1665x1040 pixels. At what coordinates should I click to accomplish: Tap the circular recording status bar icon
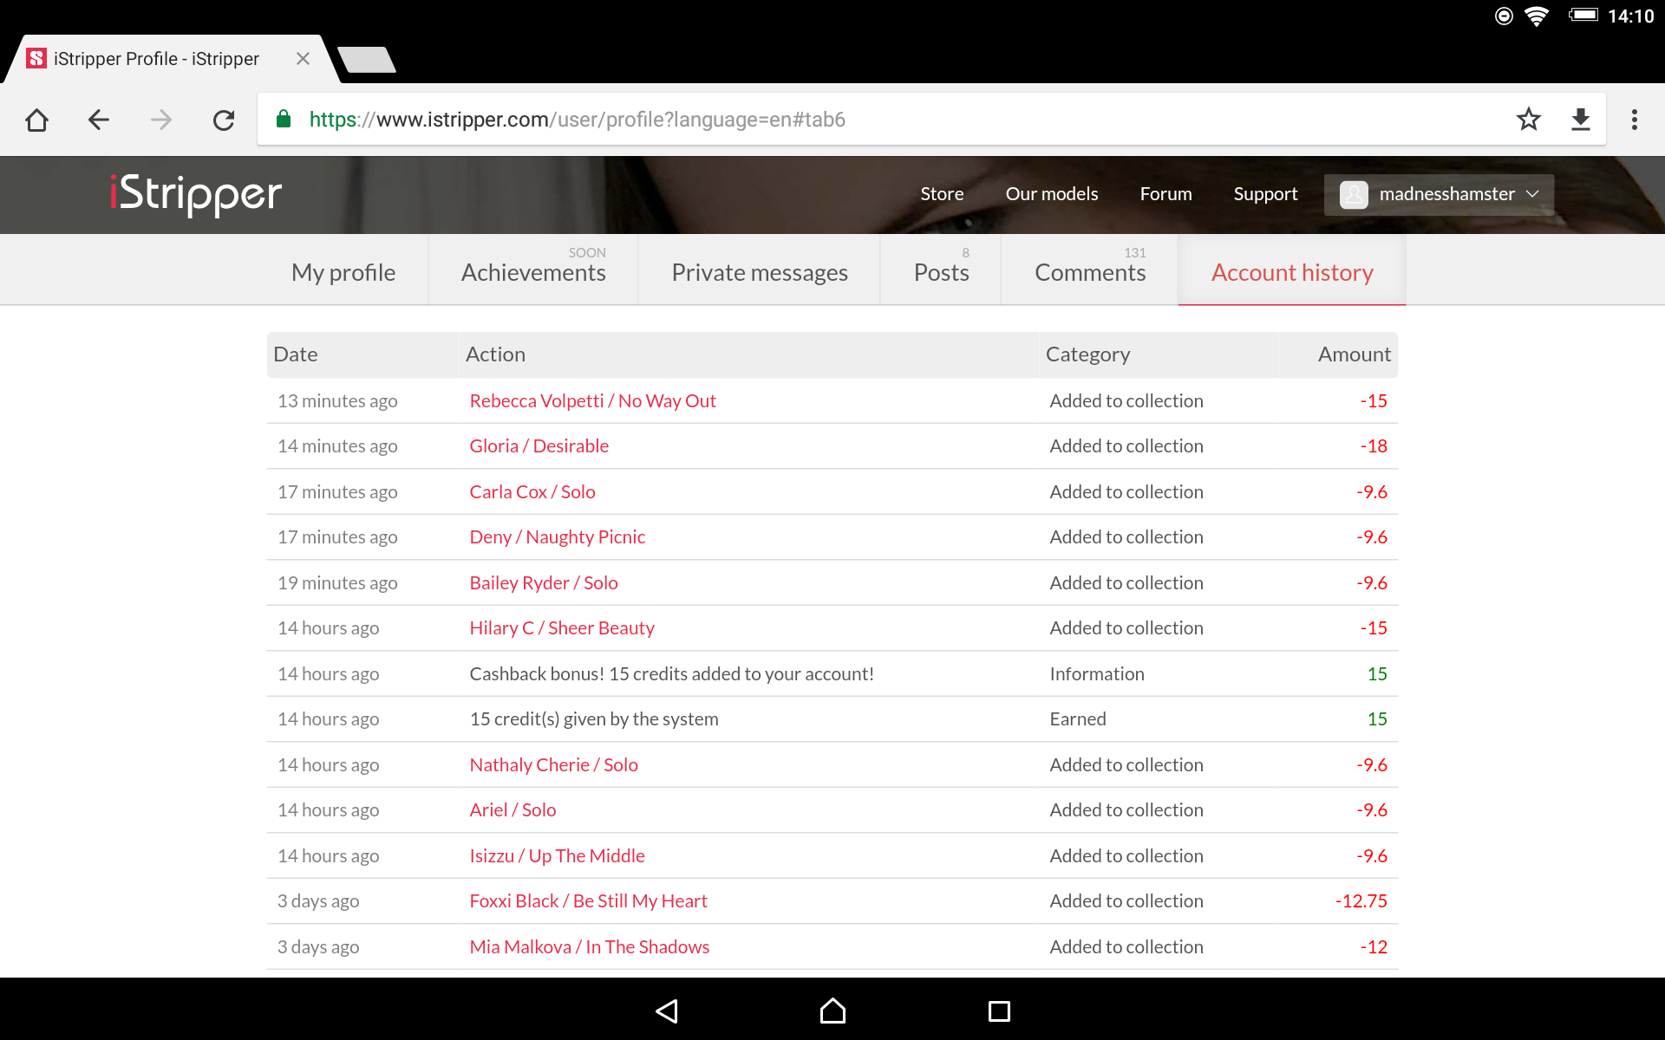tap(1504, 16)
